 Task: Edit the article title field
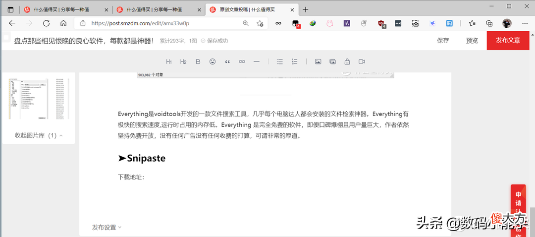84,41
